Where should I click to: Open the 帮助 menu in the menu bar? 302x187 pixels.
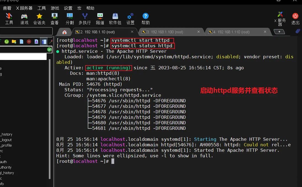point(90,8)
